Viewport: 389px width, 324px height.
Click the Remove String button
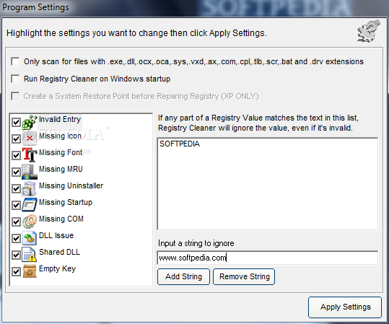coord(244,276)
